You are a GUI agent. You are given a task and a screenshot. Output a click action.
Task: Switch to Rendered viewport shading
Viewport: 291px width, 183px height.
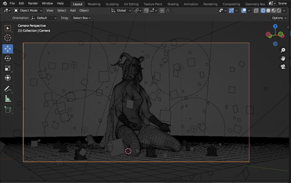279,10
